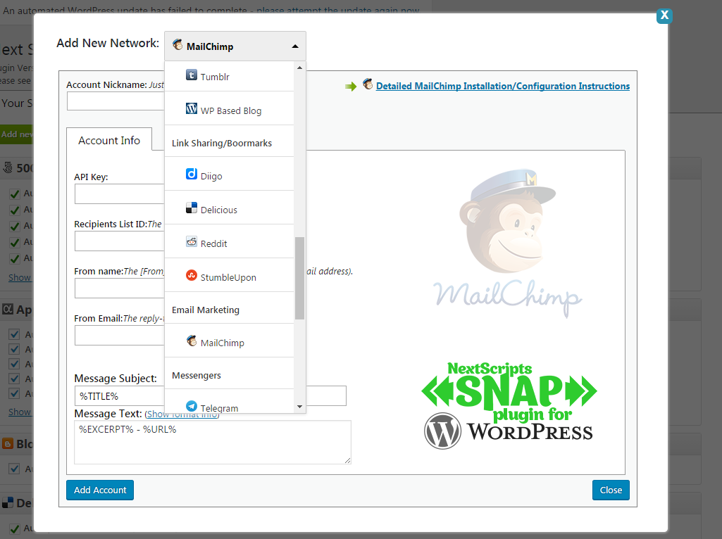Pick the Diigo icon option
The height and width of the screenshot is (539, 722).
click(192, 175)
